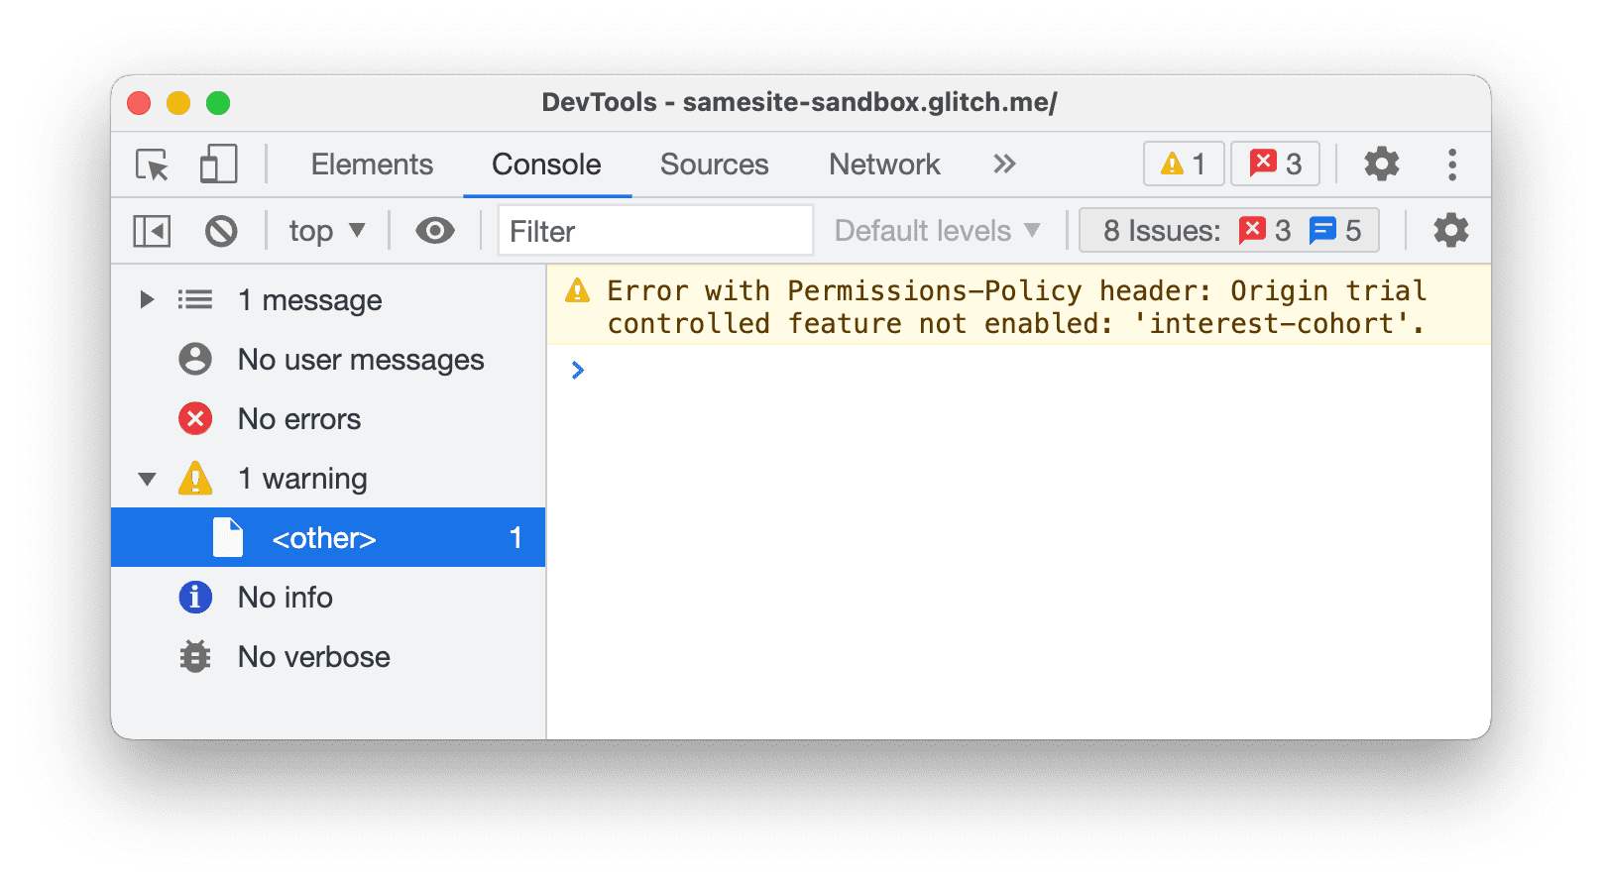Show more tabs with the chevron

point(1004,165)
